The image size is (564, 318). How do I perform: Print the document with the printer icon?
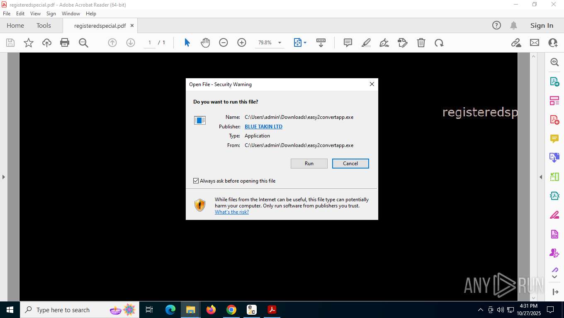coord(65,43)
